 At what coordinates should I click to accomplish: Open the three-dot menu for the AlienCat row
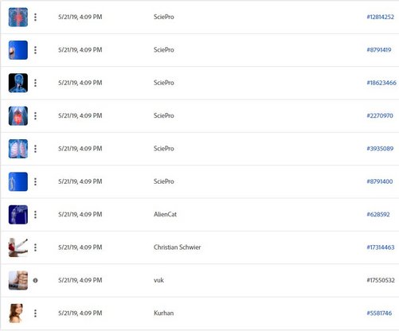click(x=35, y=215)
